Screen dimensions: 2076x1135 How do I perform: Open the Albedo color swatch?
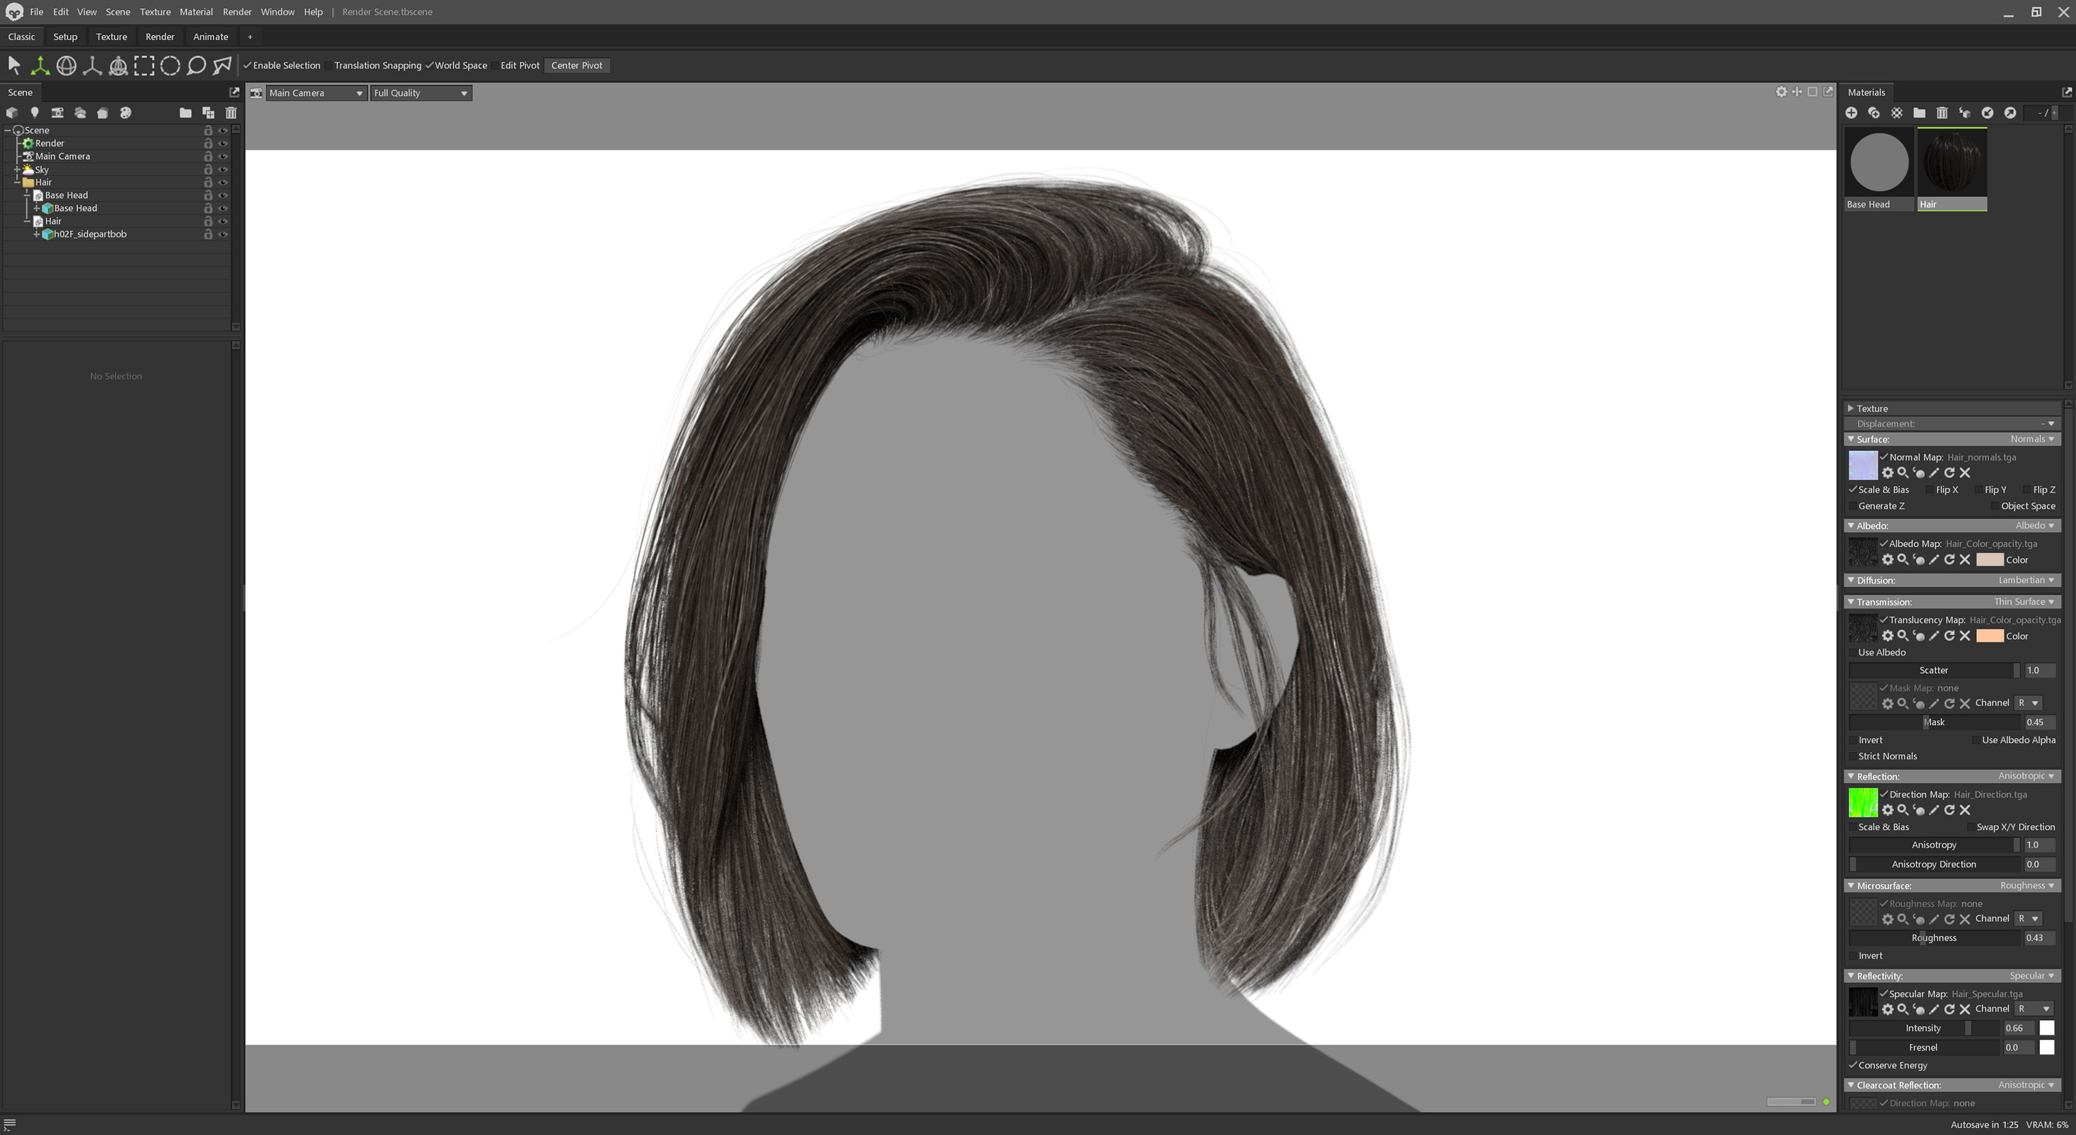click(x=1989, y=560)
